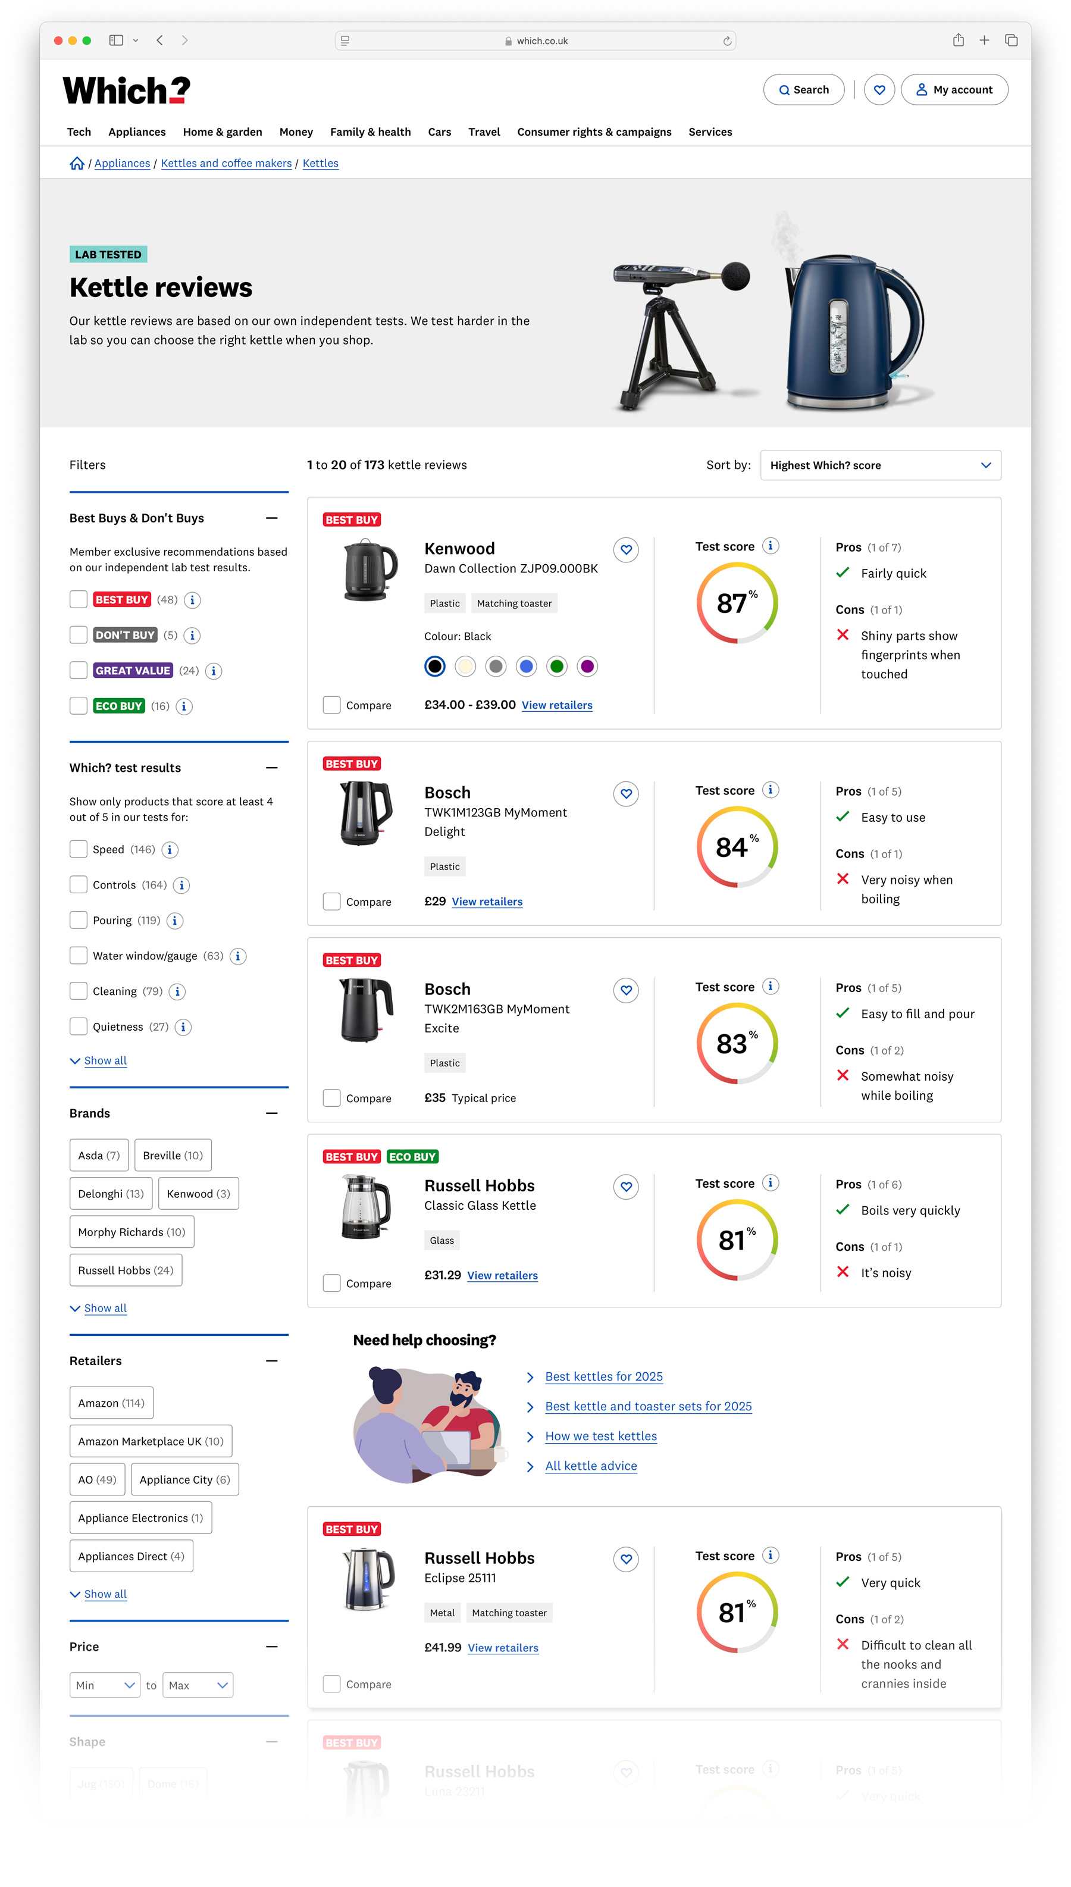Click the which.co.uk address bar

pyautogui.click(x=535, y=41)
